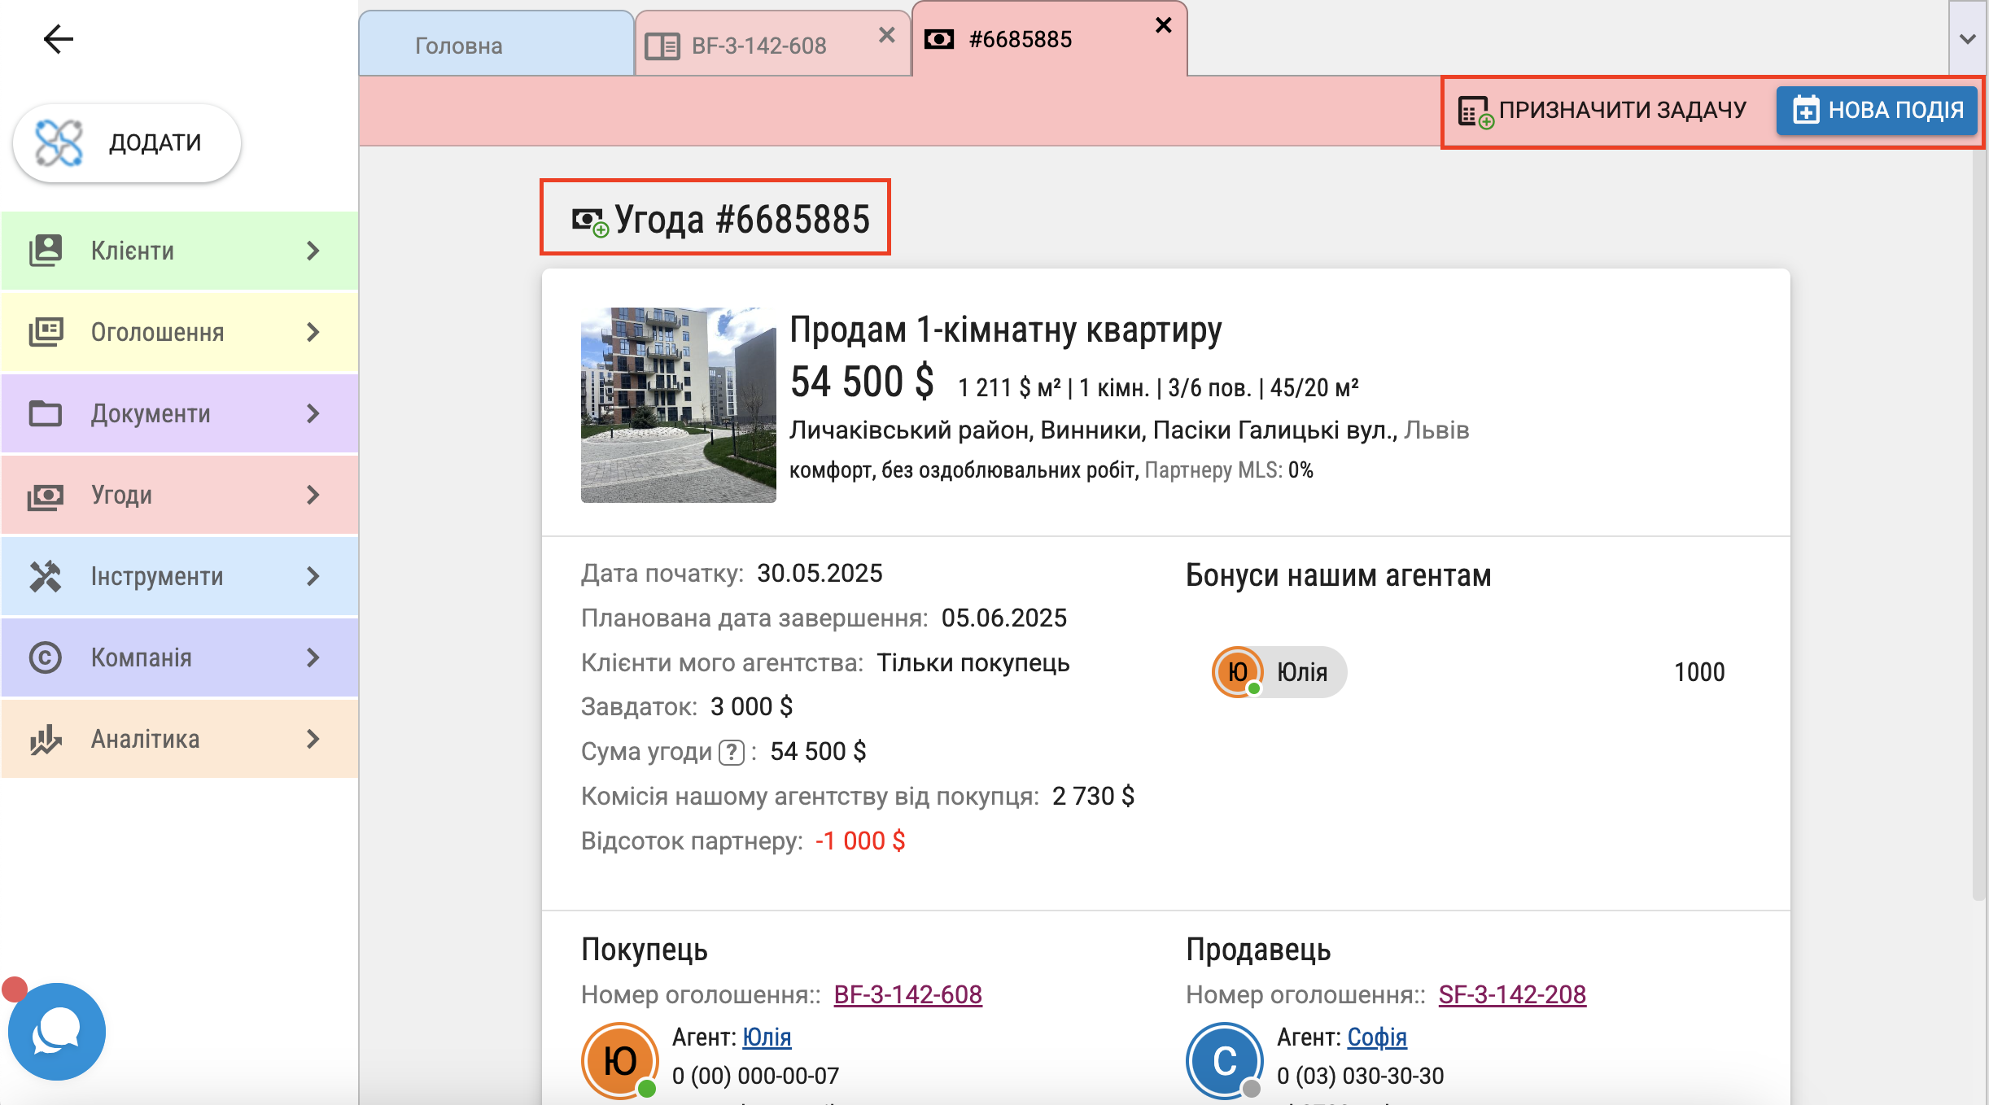Click the price 54 500 $ in listing header
Viewport: 1989px width, 1105px height.
click(x=862, y=382)
